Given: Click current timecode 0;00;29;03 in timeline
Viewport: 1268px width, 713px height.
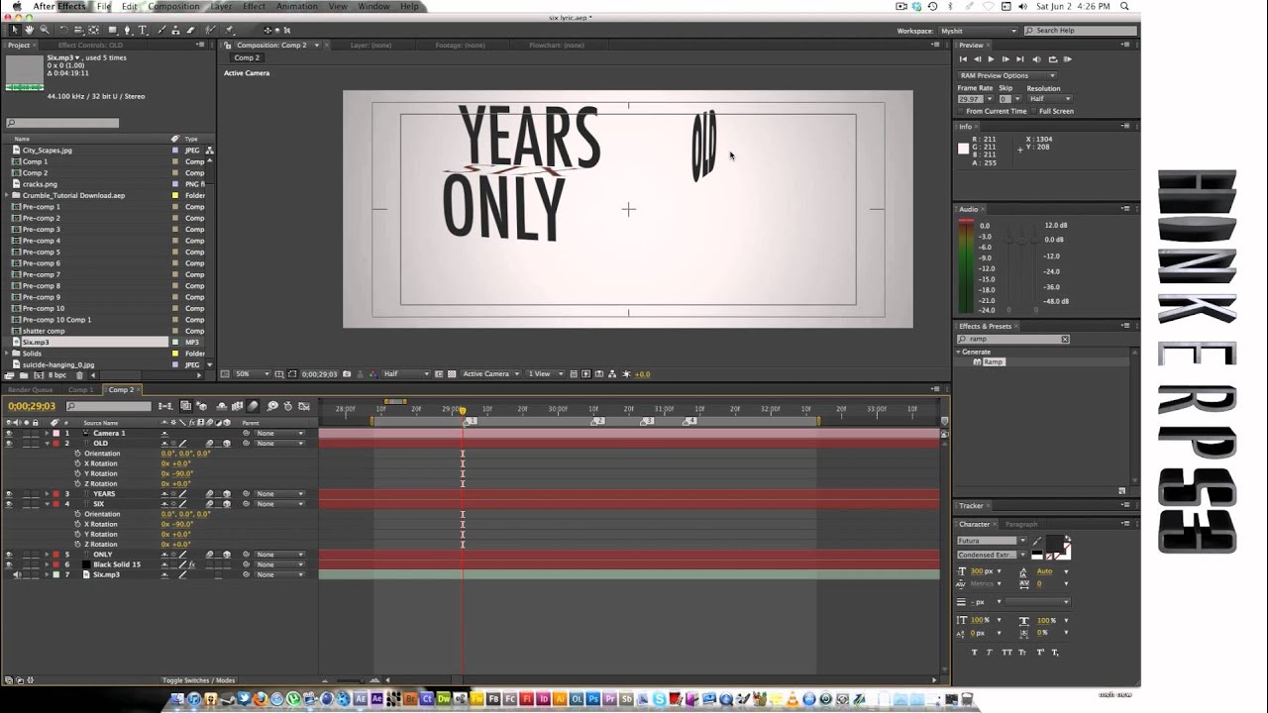Looking at the screenshot, I should click(x=32, y=406).
